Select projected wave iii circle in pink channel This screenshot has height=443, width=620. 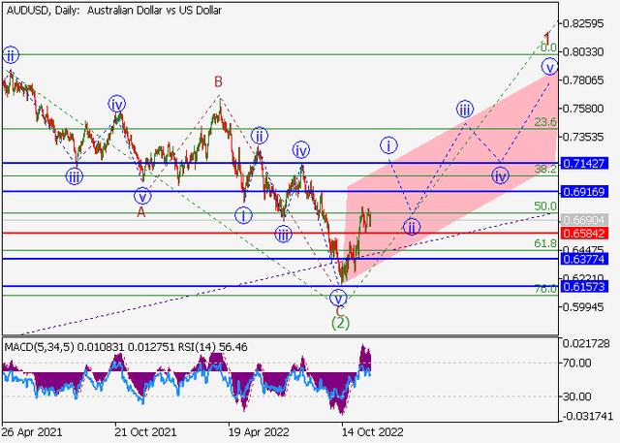click(x=465, y=108)
